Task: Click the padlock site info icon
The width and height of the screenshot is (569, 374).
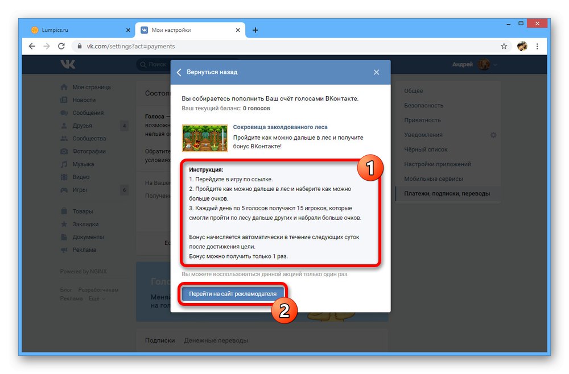Action: click(79, 46)
